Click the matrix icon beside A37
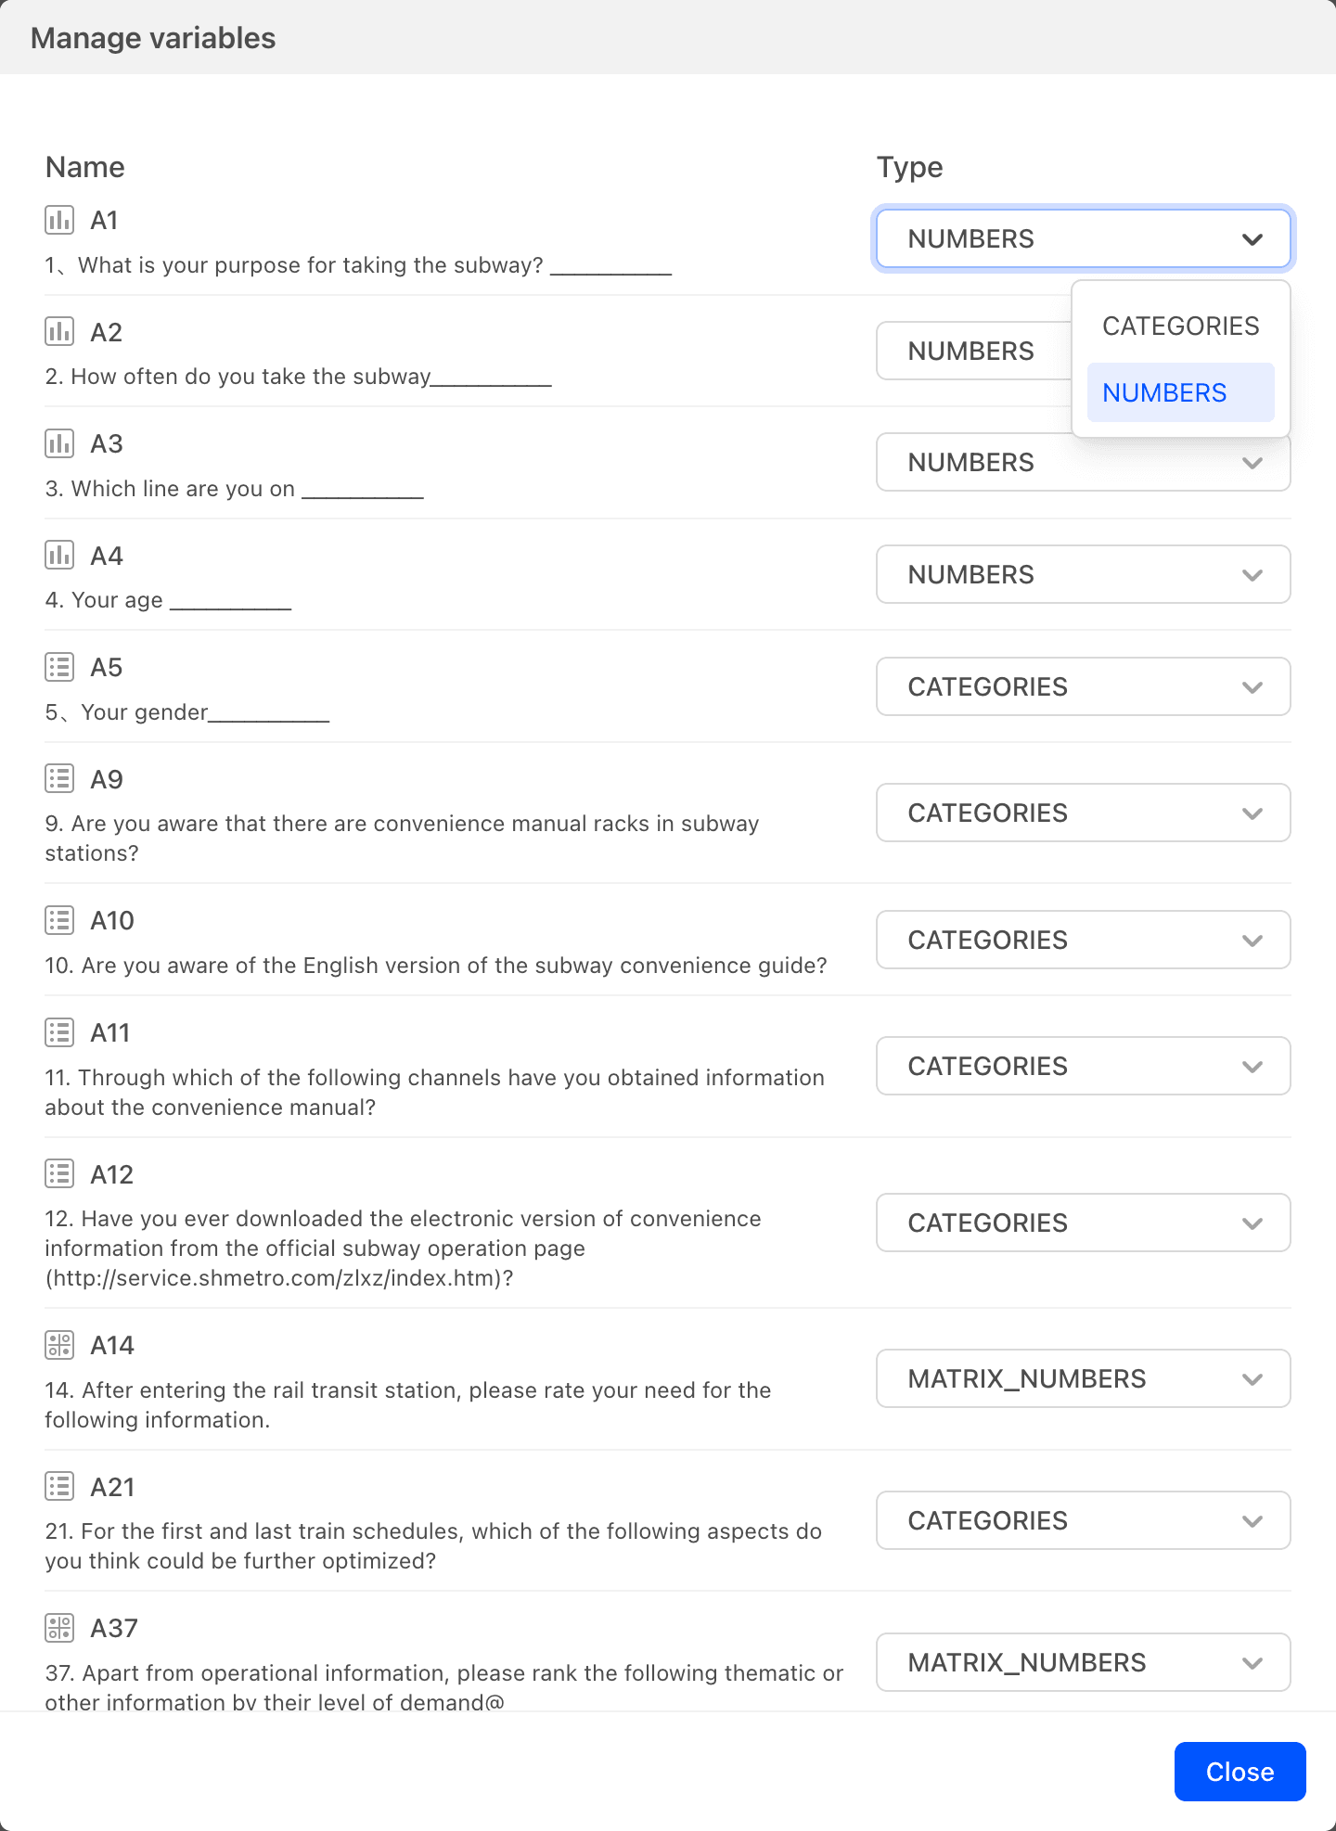Viewport: 1336px width, 1831px height. pyautogui.click(x=59, y=1628)
